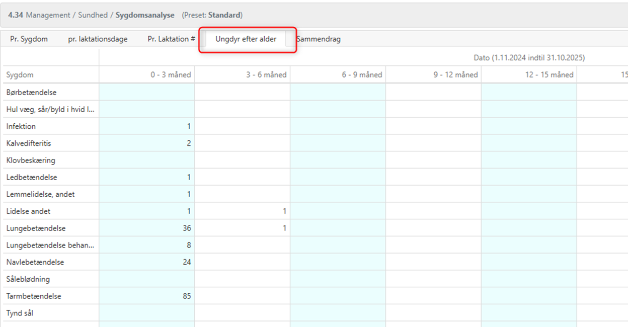
Task: Sort by the 0 - 3 måned column header
Action: tap(171, 75)
